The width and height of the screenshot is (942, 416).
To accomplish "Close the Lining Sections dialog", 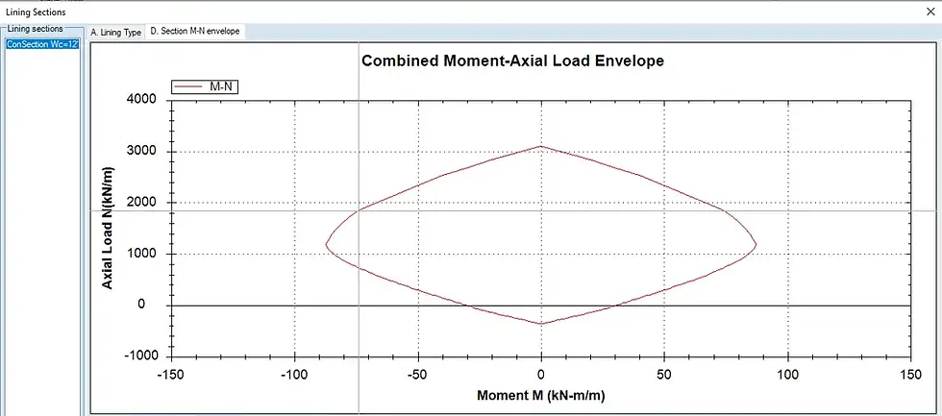I will [x=930, y=12].
